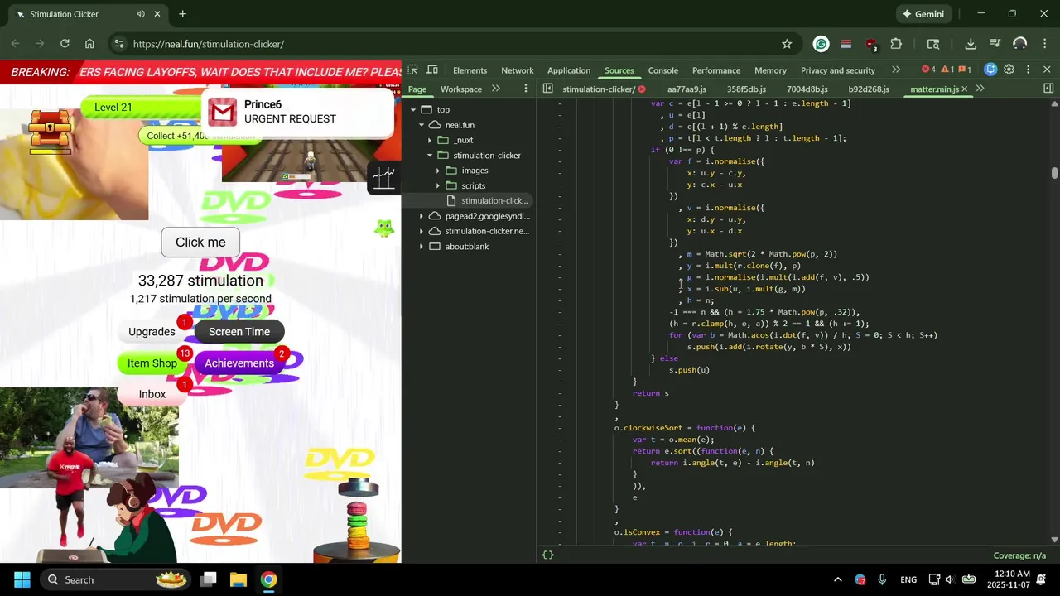Screen dimensions: 1060x596
Task: Open the Performance panel
Action: coord(716,70)
